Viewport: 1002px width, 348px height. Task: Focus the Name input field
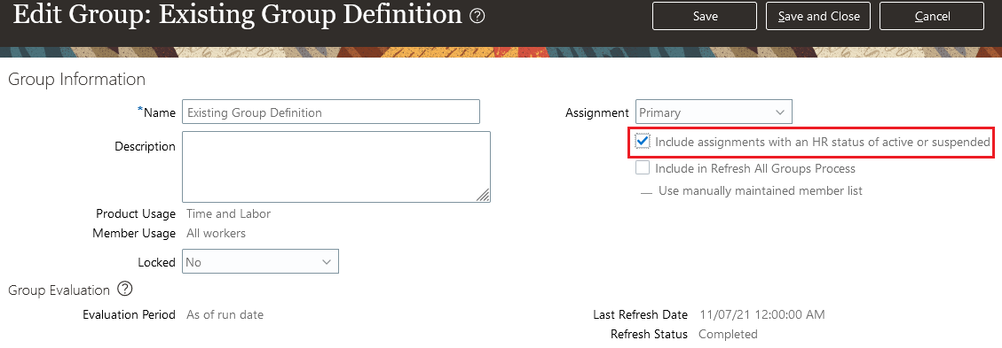coord(331,112)
